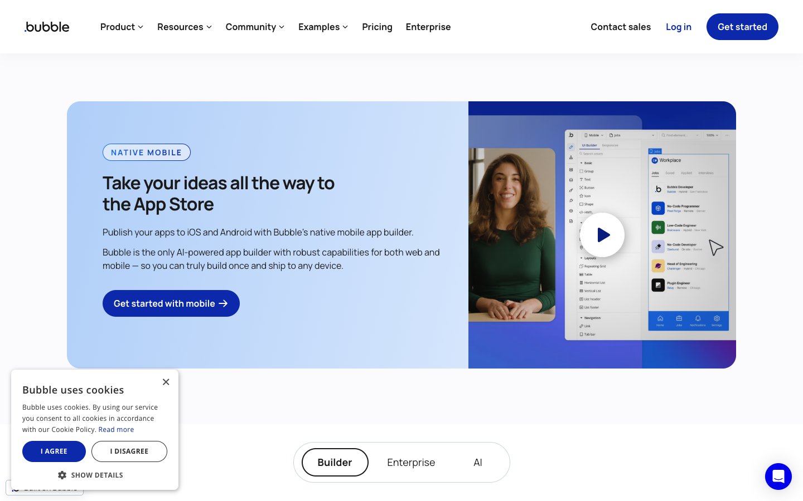
Task: Decline cookies with I Disagree
Action: tap(129, 451)
